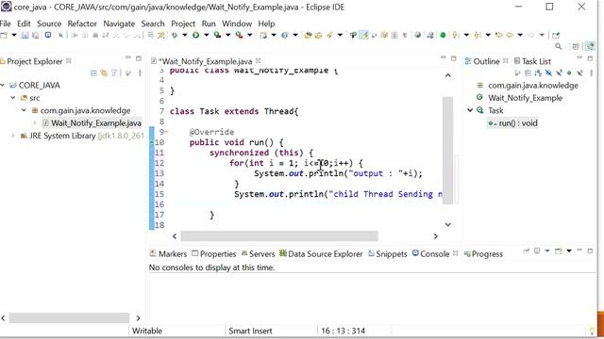Click the Java EE perspective icon
The image size is (604, 339).
pos(590,46)
